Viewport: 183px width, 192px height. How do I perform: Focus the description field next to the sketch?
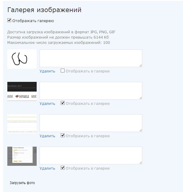click(91, 58)
